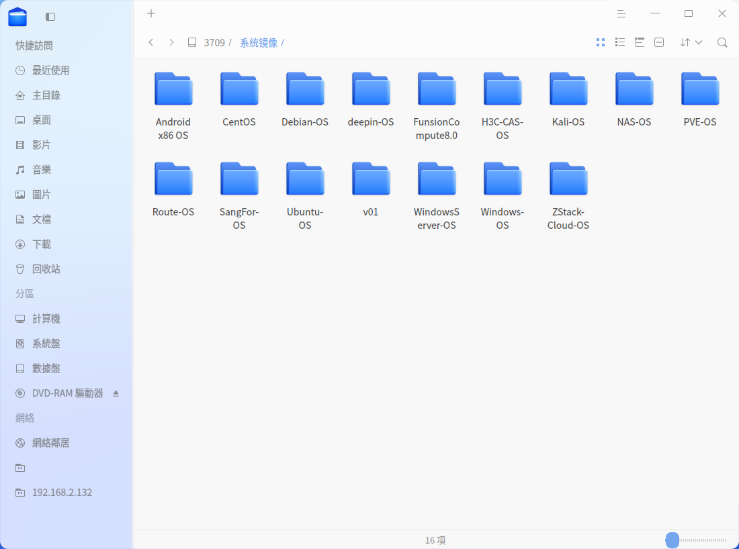Select the FunsionCompute8.0 folder
This screenshot has height=549, width=739.
coord(437,106)
